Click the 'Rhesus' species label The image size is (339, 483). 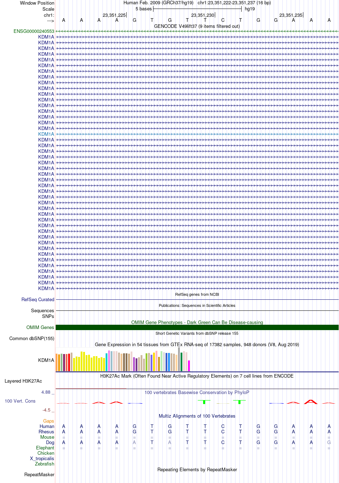46,432
